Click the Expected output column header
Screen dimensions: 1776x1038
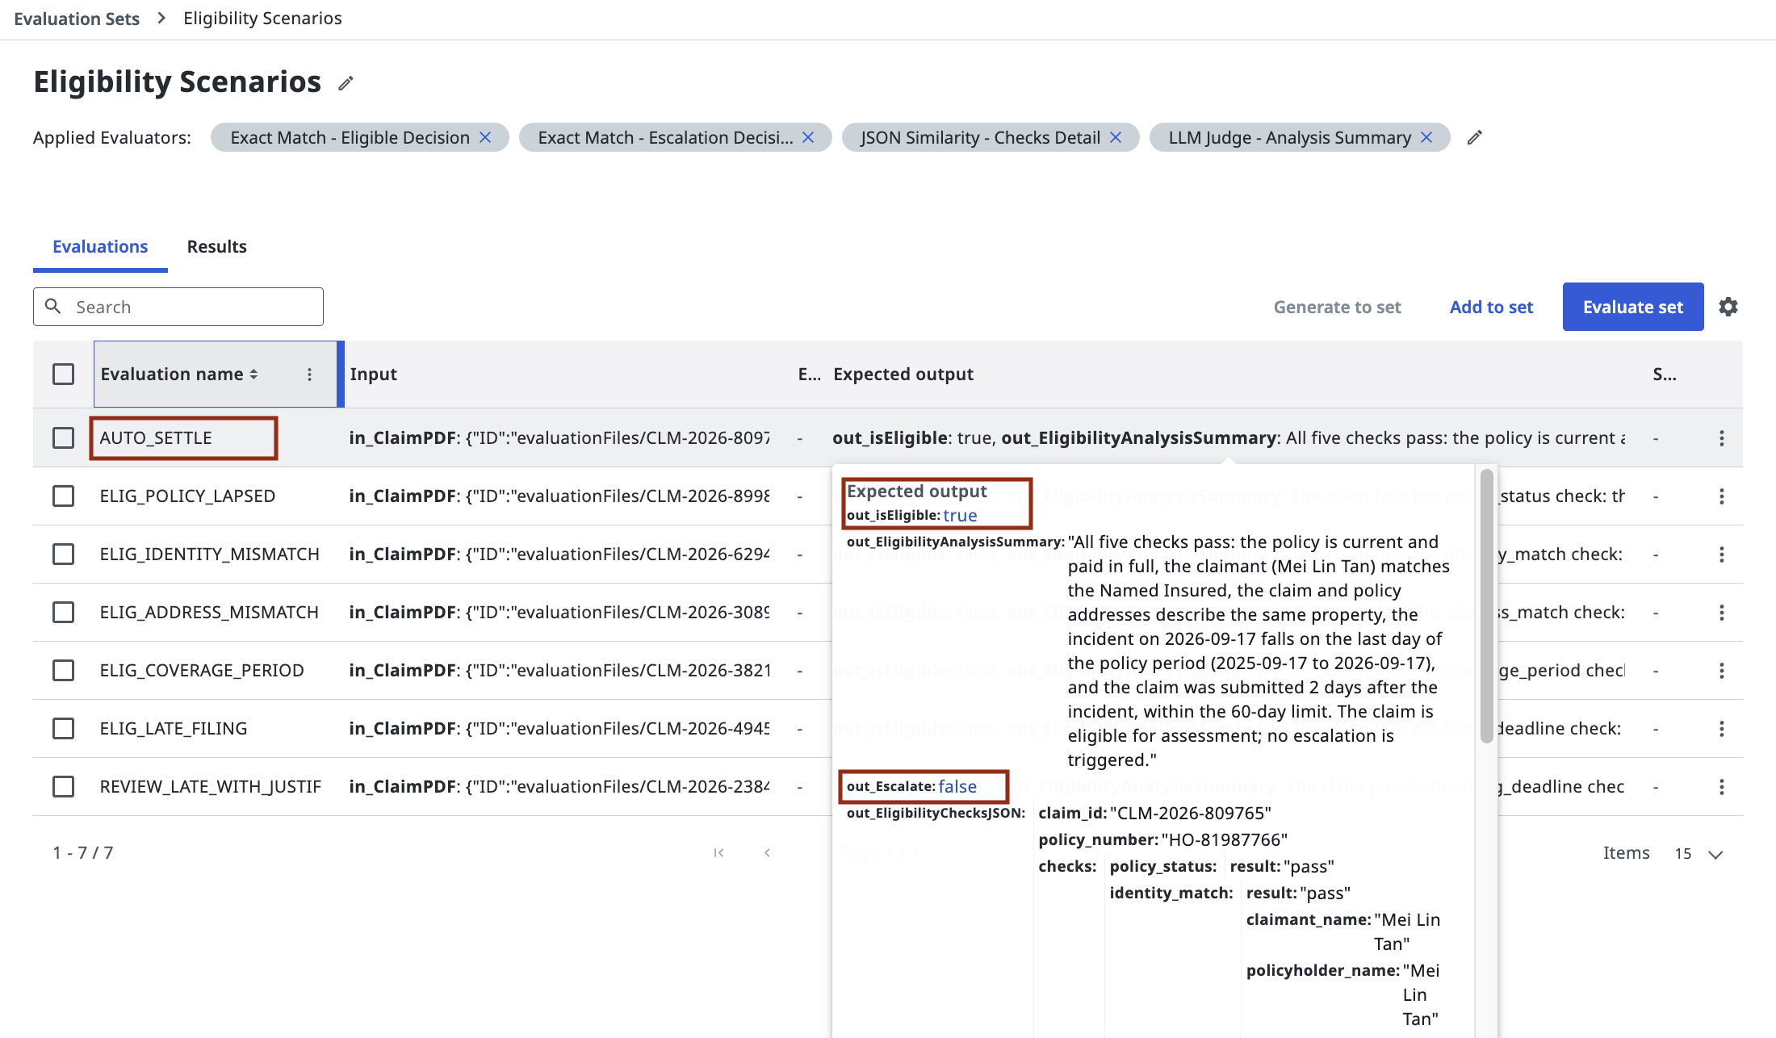pyautogui.click(x=903, y=375)
